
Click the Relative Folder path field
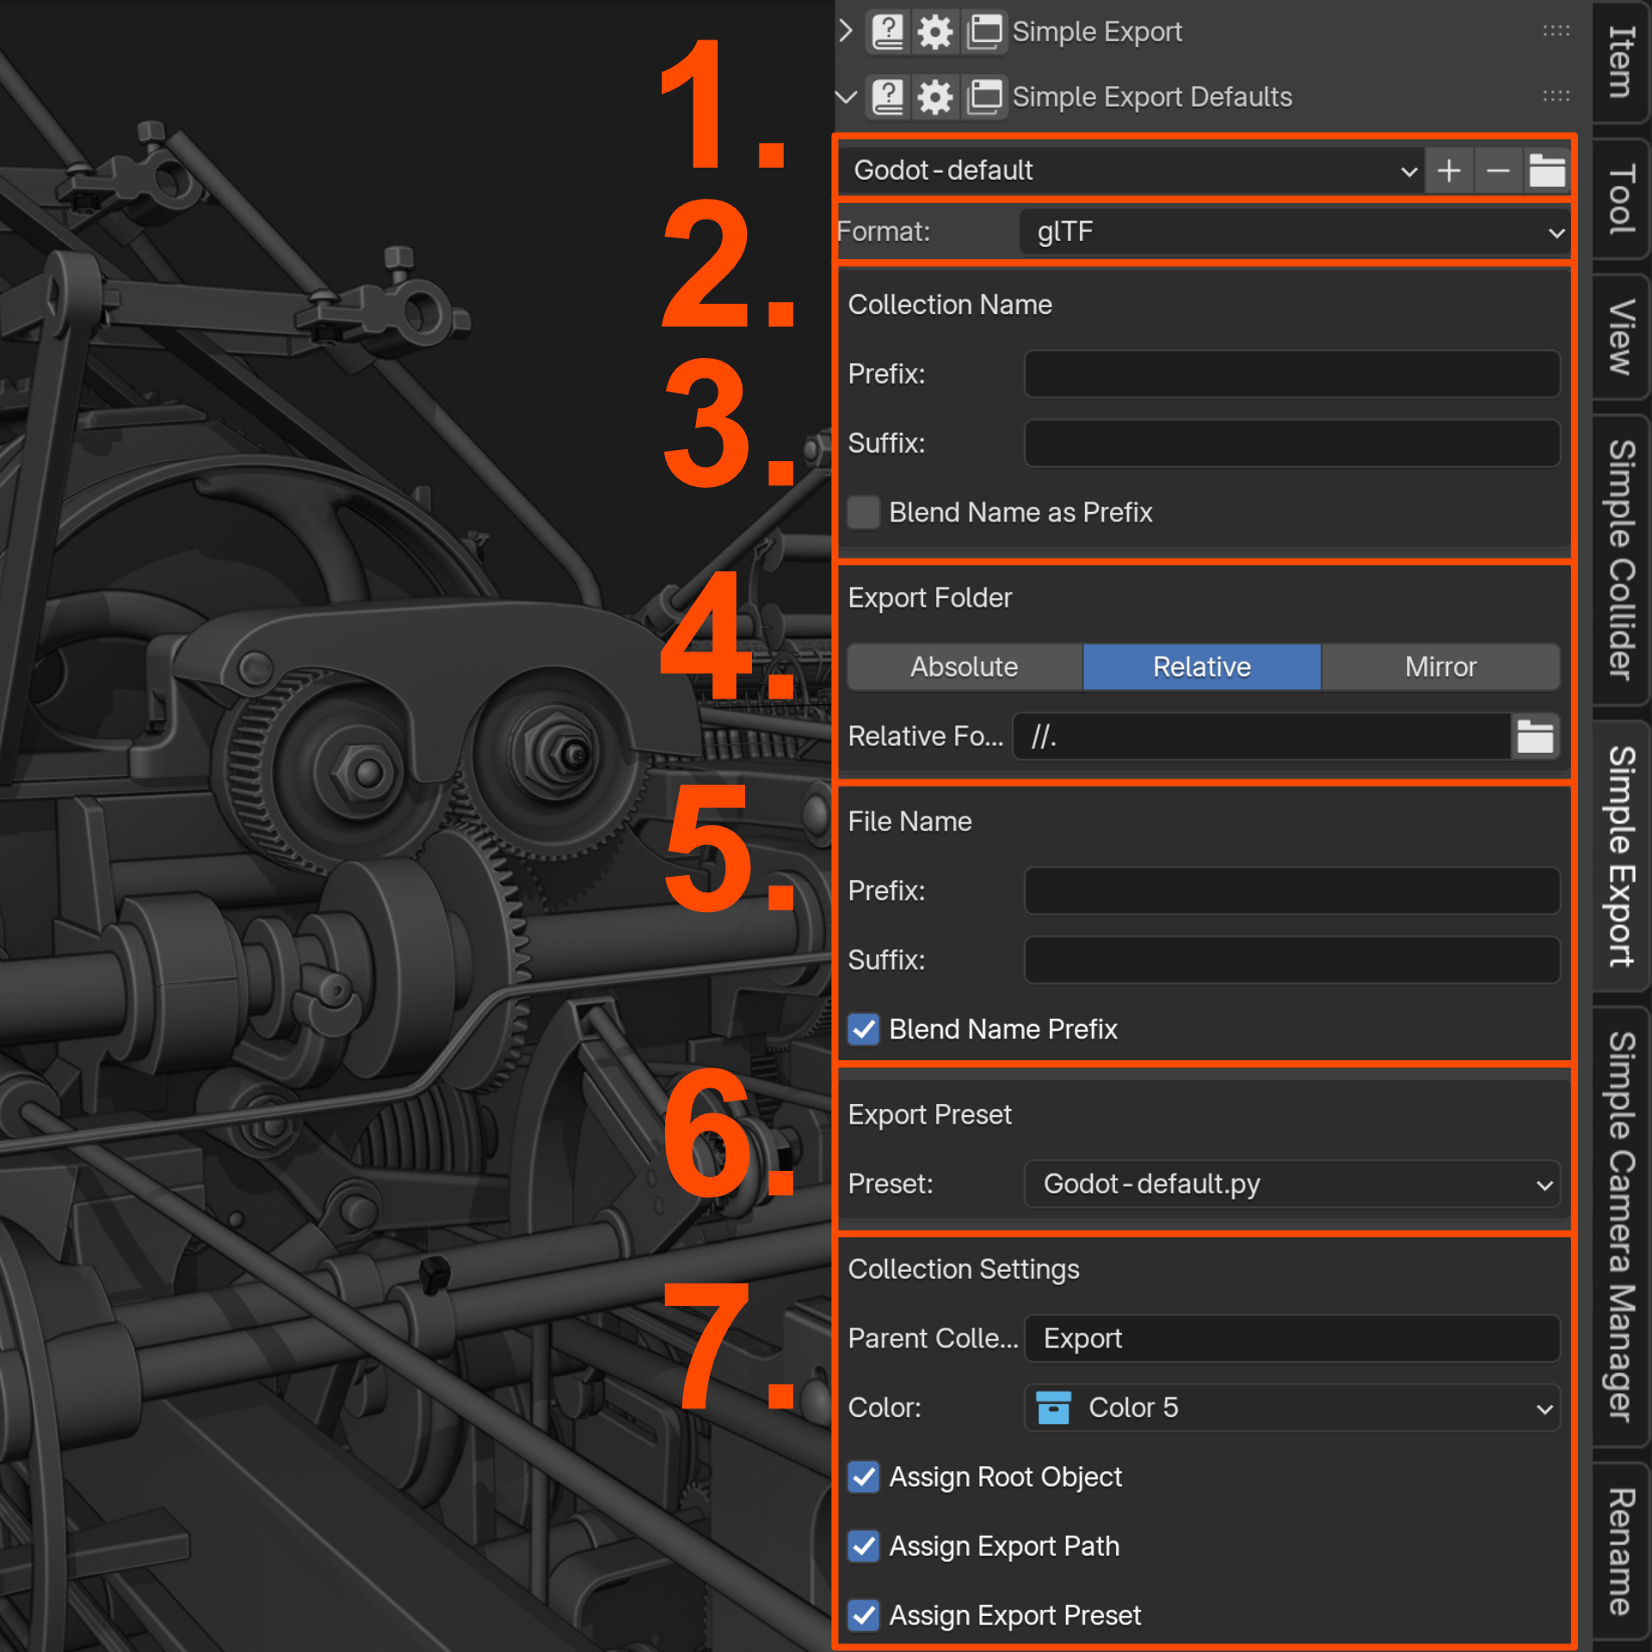[x=1262, y=737]
